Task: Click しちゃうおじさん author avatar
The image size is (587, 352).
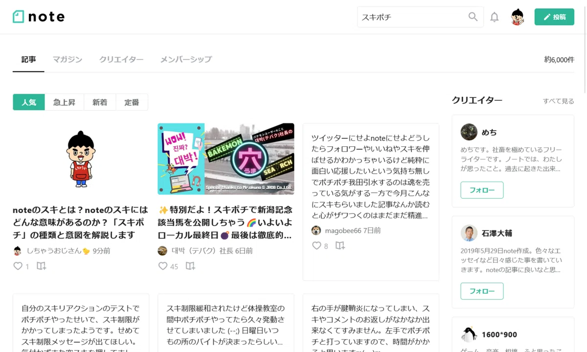Action: (18, 251)
